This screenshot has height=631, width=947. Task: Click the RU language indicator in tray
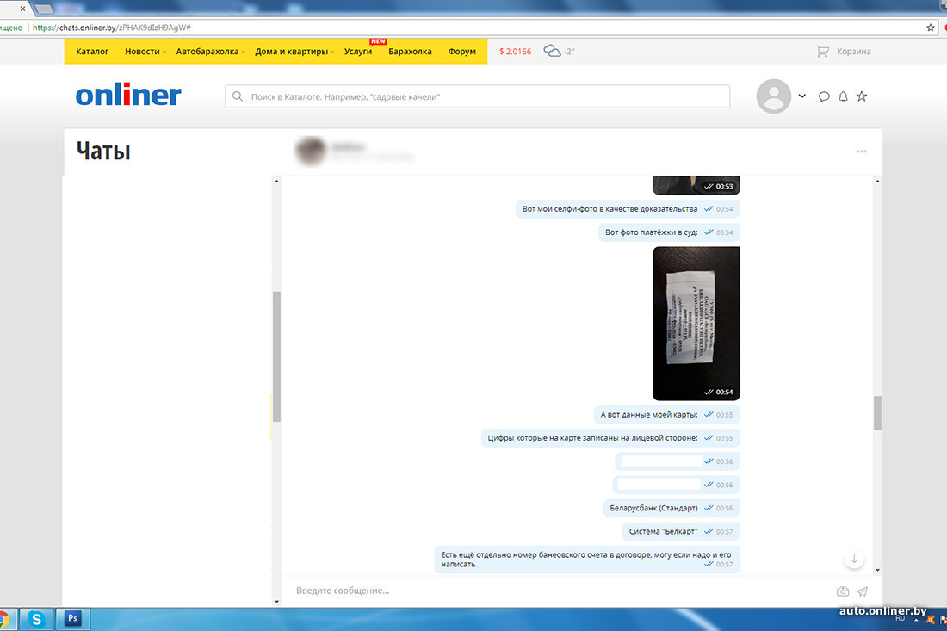pos(901,618)
